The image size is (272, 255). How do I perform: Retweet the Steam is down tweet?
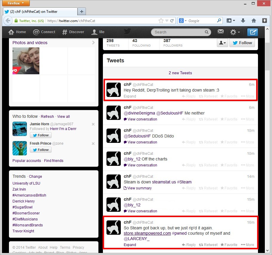208,188
